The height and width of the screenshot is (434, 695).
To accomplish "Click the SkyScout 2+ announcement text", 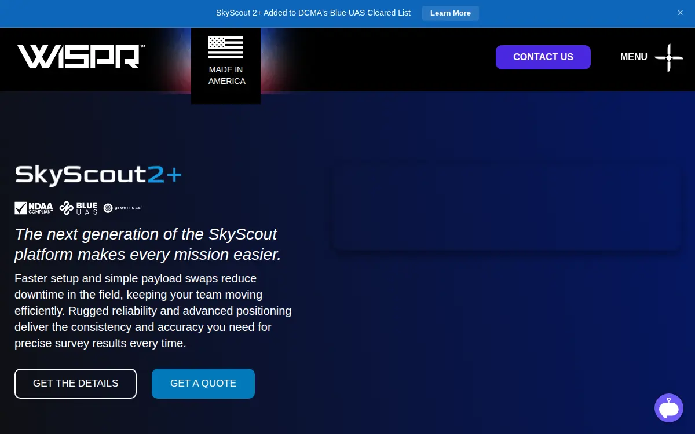I will (x=313, y=13).
